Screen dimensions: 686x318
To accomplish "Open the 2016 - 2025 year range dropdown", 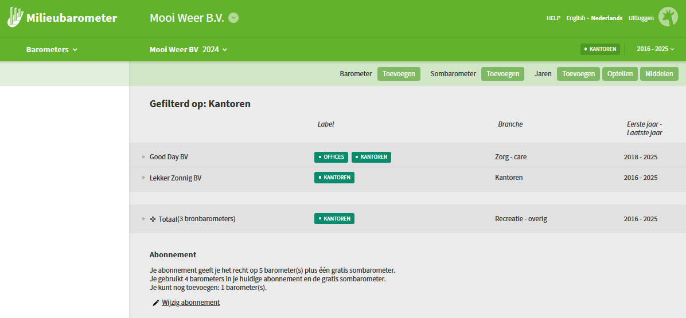I will [x=655, y=49].
